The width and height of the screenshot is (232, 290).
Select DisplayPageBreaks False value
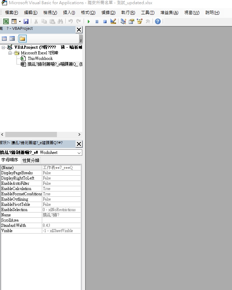pos(61,173)
